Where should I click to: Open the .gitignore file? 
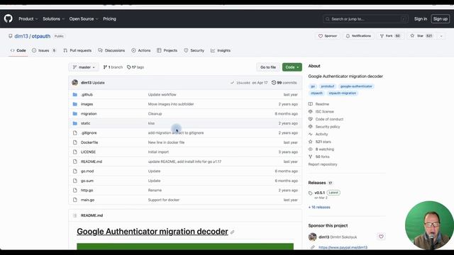coord(89,132)
